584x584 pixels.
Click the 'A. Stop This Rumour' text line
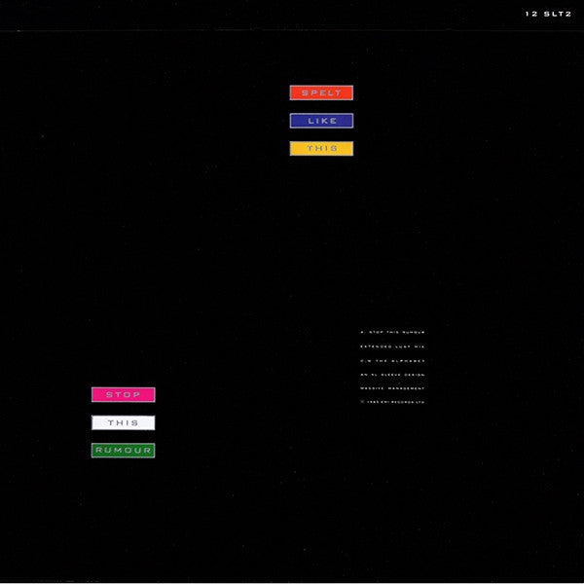pos(392,334)
